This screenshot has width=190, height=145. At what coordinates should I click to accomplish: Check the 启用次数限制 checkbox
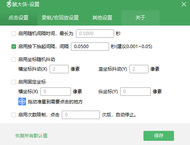[14, 115]
